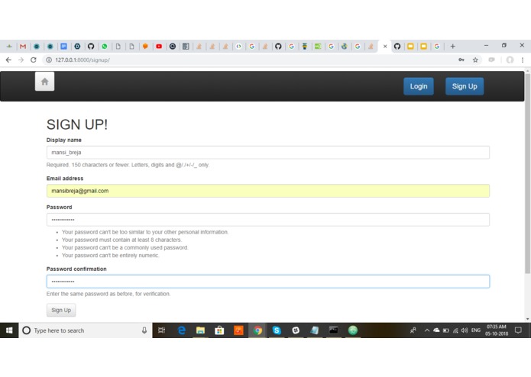Open the Action Center notifications icon
The image size is (531, 377).
pos(518,330)
